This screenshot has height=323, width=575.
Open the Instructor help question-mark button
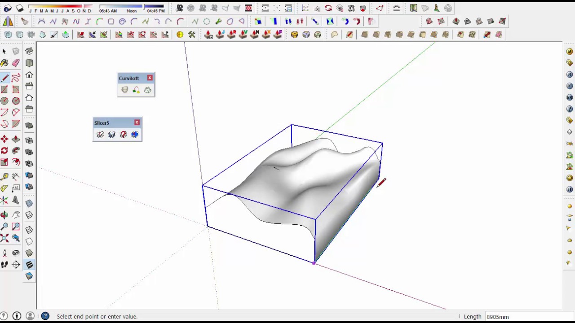[45, 316]
